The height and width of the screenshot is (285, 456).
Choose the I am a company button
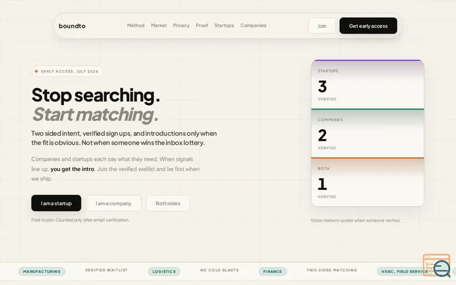(113, 203)
